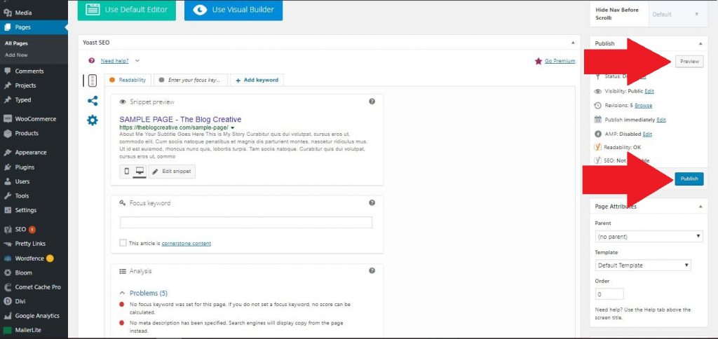Click the Plugins plug icon
The height and width of the screenshot is (339, 718).
pyautogui.click(x=7, y=167)
